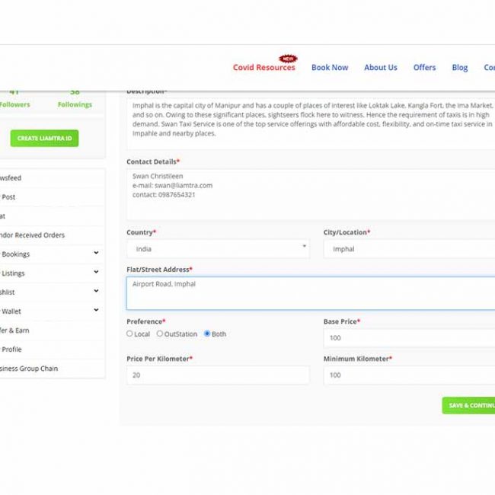Expand the Bookings sidebar chevron
Viewport: 495px width, 495px height.
[96, 254]
